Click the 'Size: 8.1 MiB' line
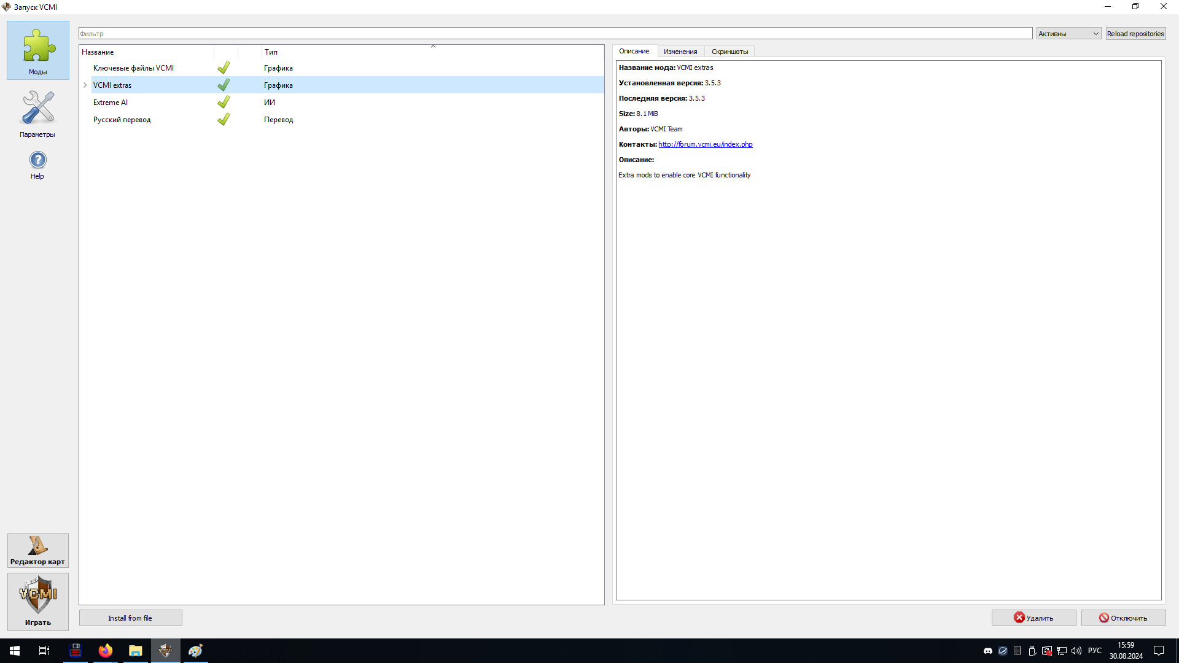The height and width of the screenshot is (663, 1179). click(638, 114)
